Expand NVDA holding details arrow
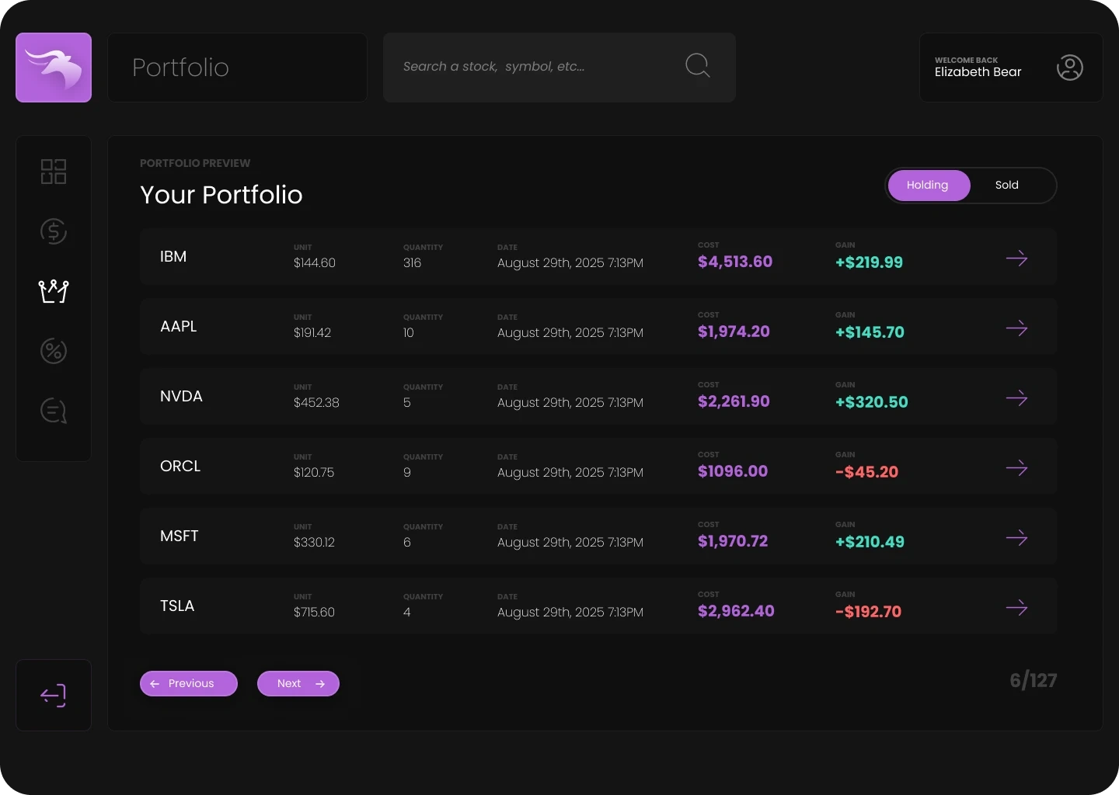 1016,397
